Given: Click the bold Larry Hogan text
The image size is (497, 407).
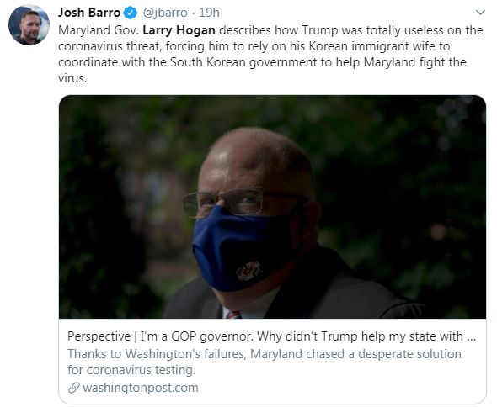Looking at the screenshot, I should click(179, 30).
